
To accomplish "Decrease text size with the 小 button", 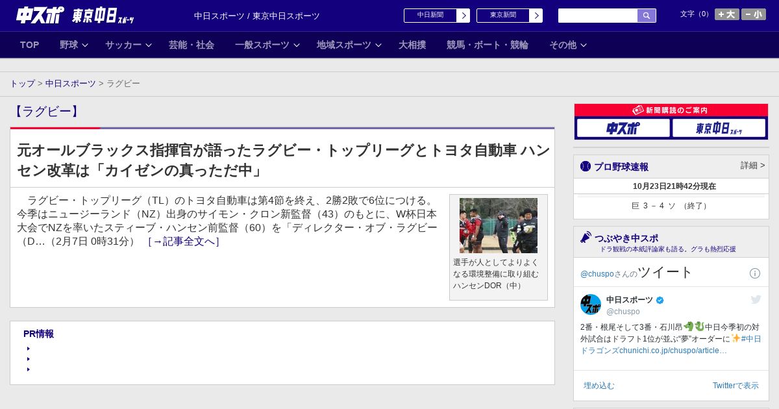I will click(x=754, y=14).
